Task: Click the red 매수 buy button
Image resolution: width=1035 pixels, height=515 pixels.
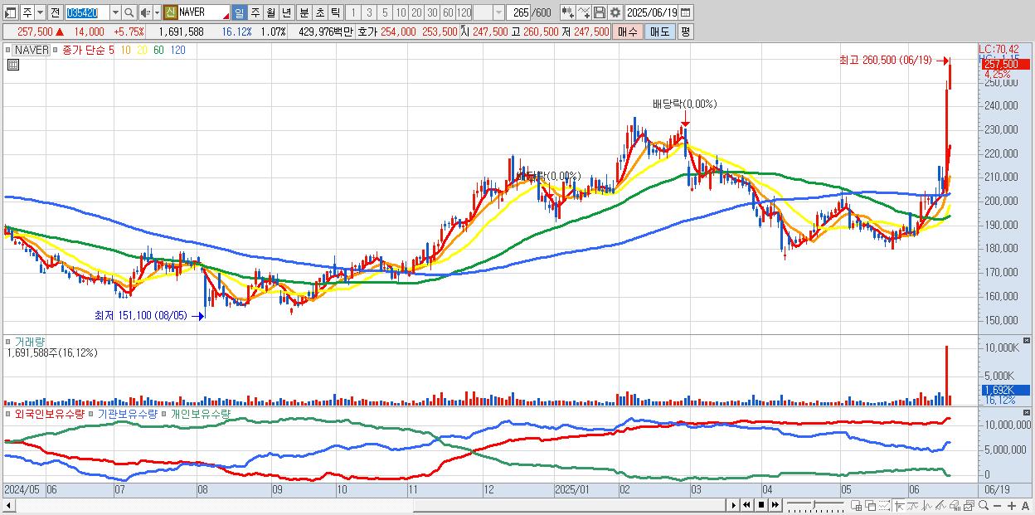Action: click(x=627, y=32)
